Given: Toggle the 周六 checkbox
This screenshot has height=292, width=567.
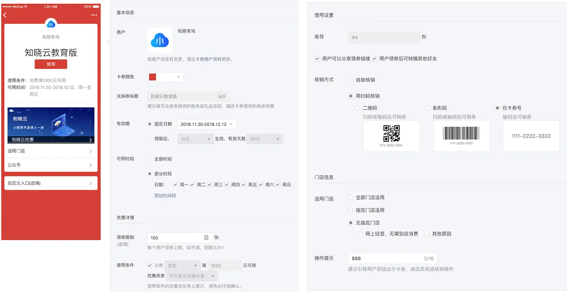Looking at the screenshot, I should point(261,185).
